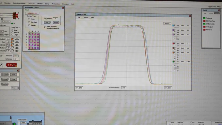
Task: Toggle the Ar Output indicator
Action: pyautogui.click(x=204, y=27)
